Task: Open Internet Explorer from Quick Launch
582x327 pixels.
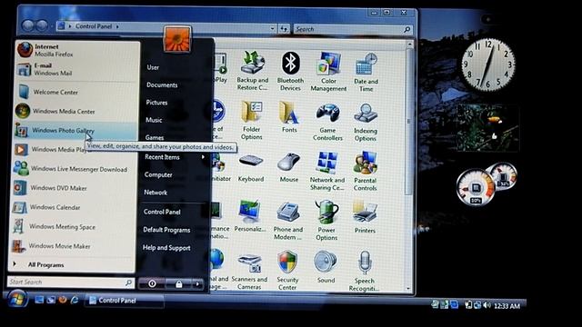Action: (75, 299)
